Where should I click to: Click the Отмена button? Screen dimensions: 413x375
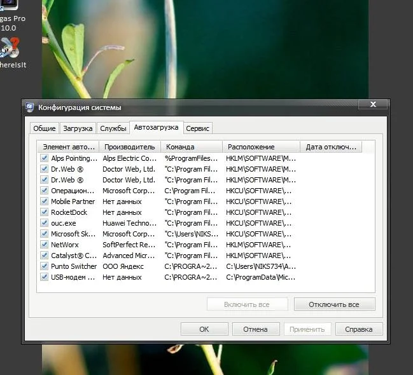255,329
